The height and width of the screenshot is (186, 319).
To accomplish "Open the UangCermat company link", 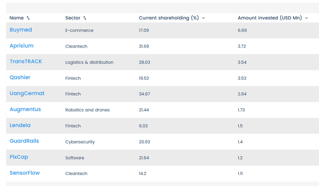I will click(27, 93).
